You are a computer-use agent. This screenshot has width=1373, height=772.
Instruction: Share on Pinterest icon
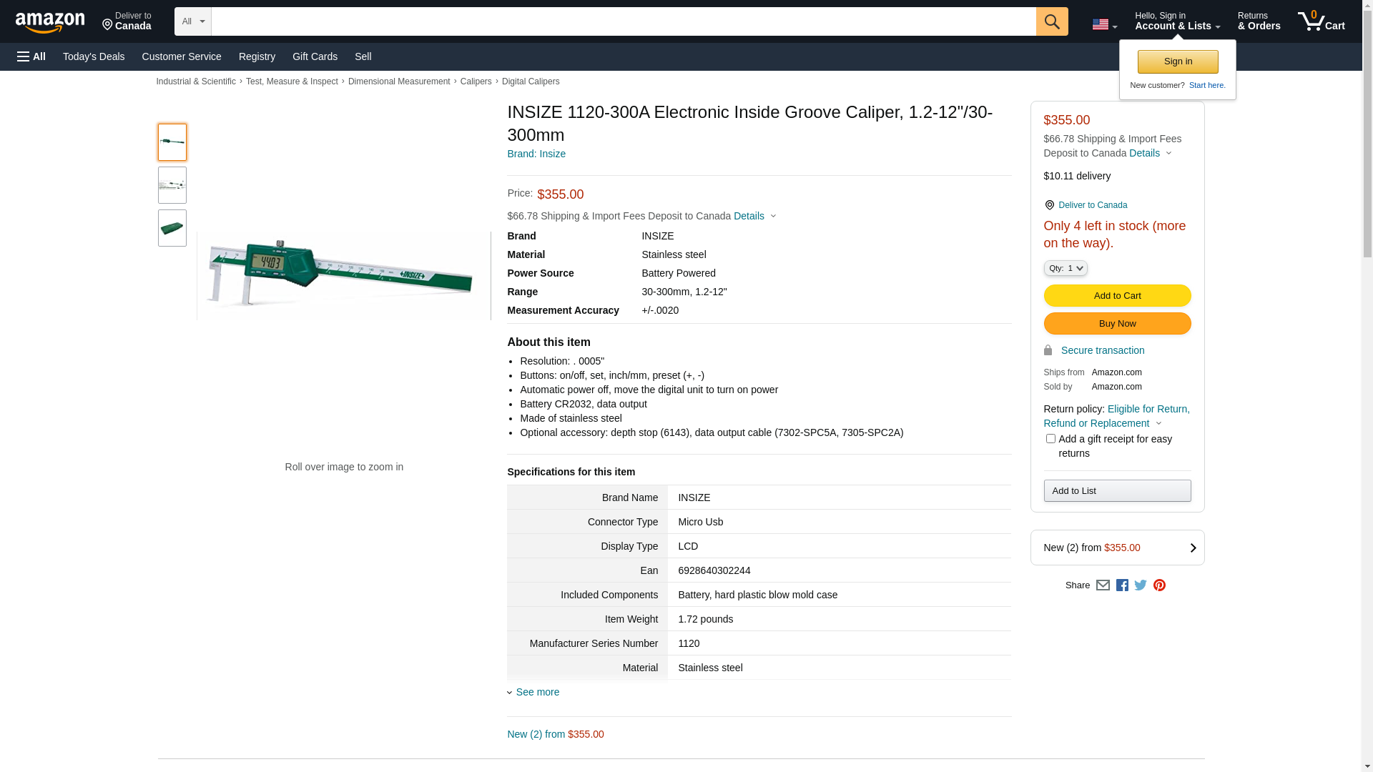(1159, 585)
